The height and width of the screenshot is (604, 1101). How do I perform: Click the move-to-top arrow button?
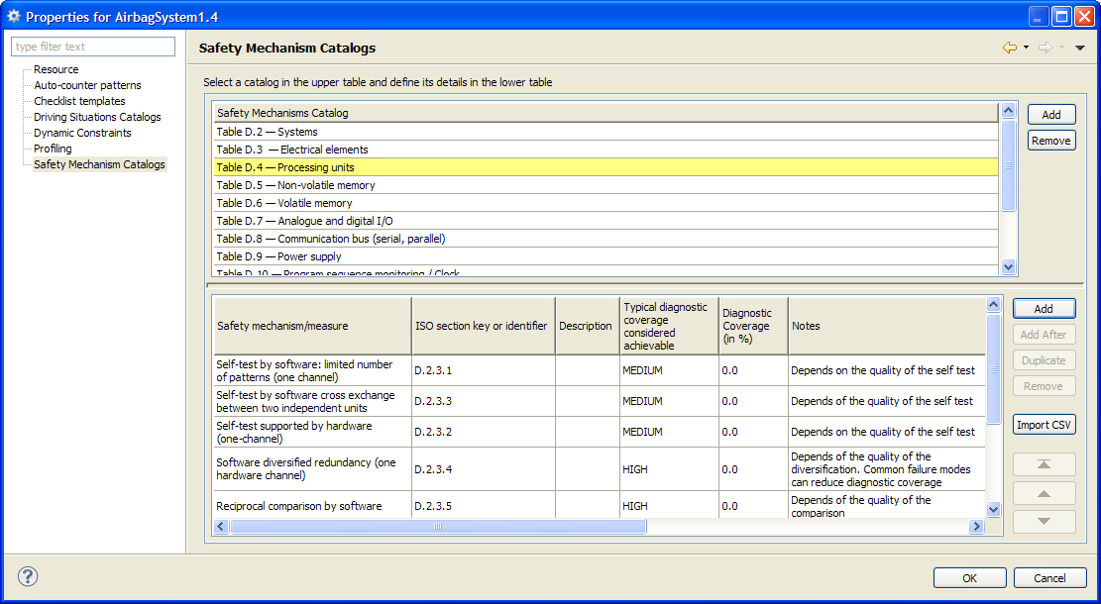tap(1044, 464)
